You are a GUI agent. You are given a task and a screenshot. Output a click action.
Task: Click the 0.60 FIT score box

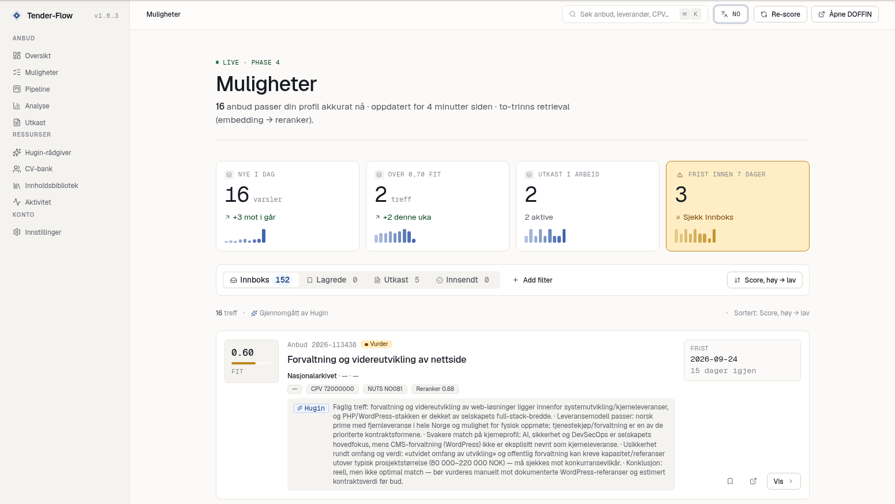(x=251, y=361)
